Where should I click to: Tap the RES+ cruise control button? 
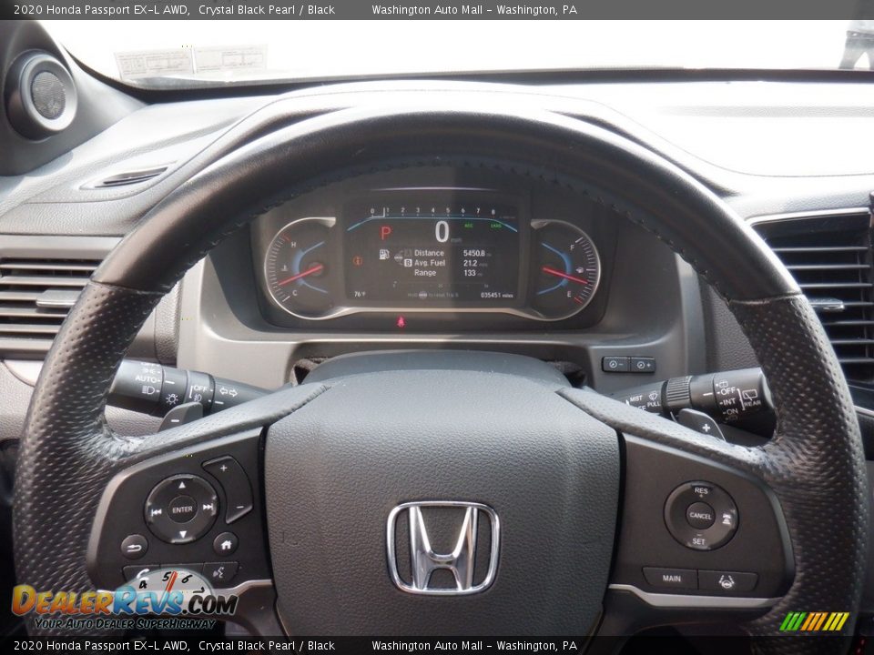point(701,491)
